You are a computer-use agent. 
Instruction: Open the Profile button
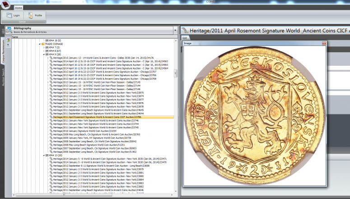click(x=35, y=15)
